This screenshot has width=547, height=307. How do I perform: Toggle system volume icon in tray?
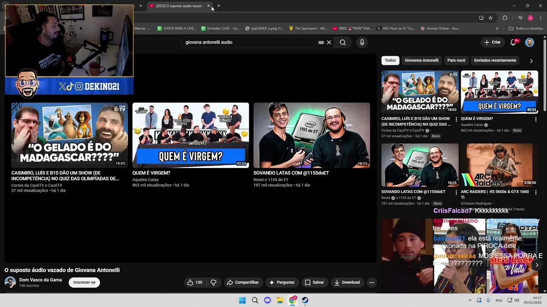[x=517, y=300]
